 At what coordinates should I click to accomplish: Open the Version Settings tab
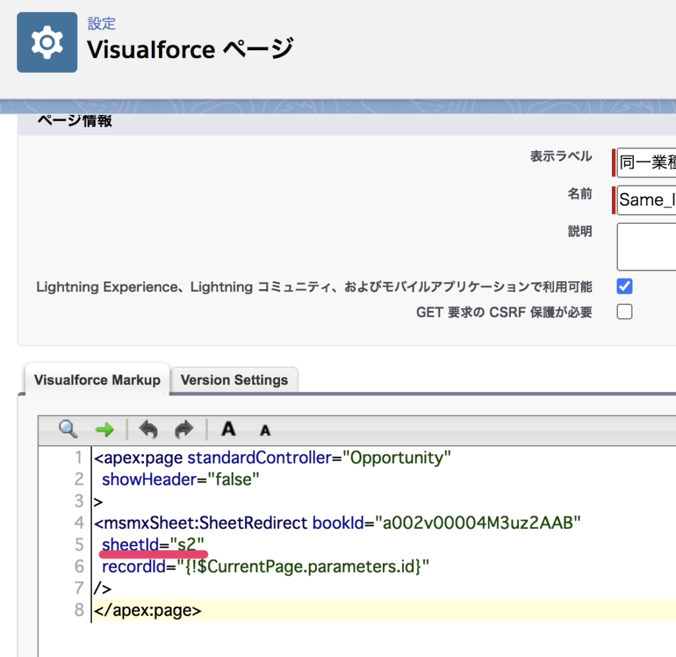coord(234,380)
